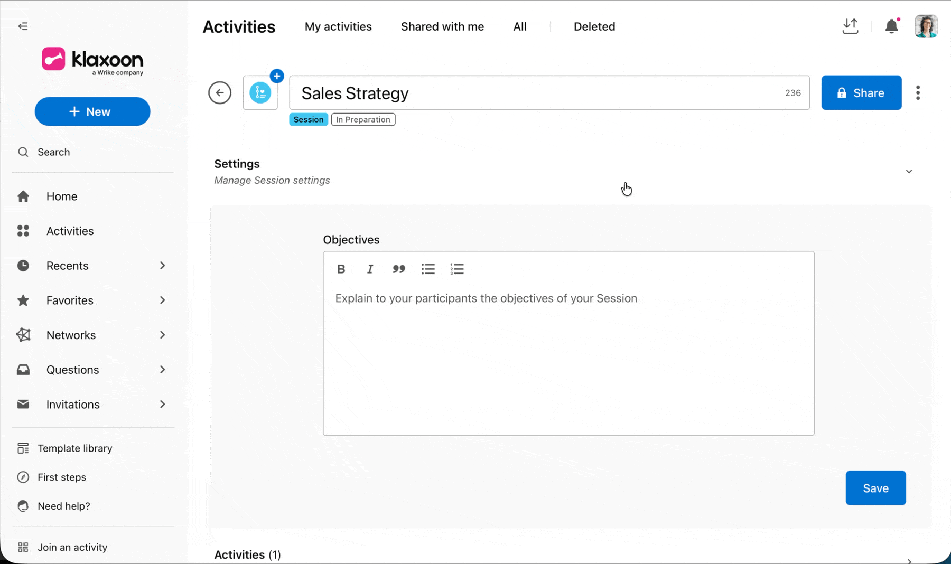This screenshot has height=564, width=951.
Task: Open the Need help? link
Action: 64,506
